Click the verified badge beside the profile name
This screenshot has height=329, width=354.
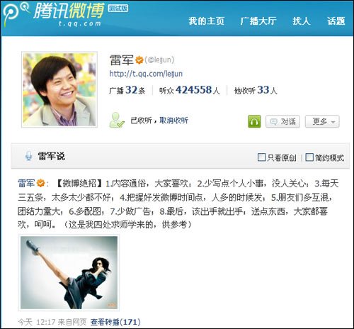tap(139, 60)
